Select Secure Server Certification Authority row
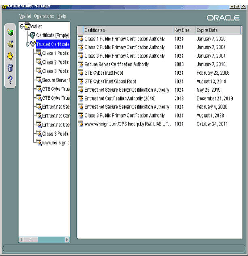This screenshot has width=248, height=256. pyautogui.click(x=159, y=65)
